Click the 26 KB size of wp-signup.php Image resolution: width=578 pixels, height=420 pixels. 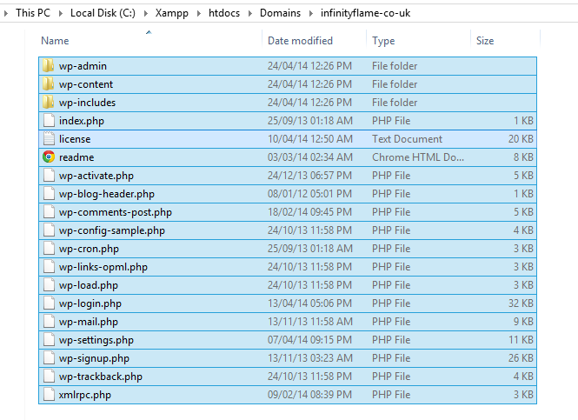[x=521, y=358]
